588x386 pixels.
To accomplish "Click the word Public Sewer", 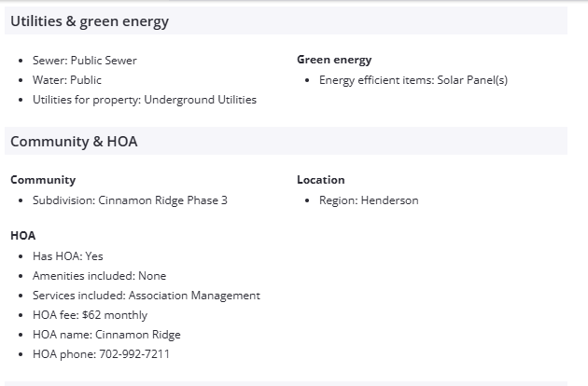I will [x=104, y=61].
